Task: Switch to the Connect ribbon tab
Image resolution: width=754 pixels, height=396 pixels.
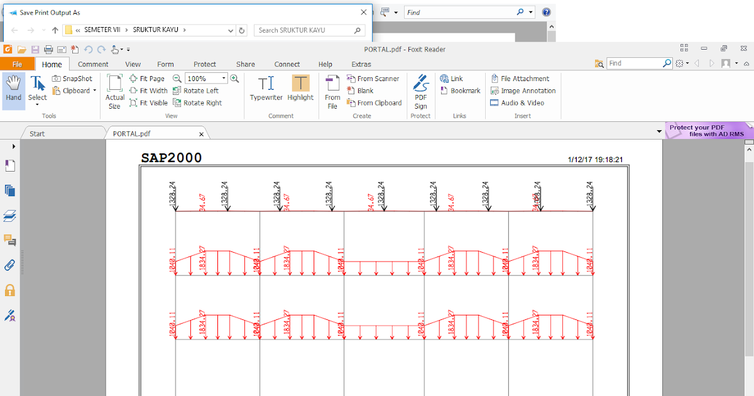Action: pos(287,64)
